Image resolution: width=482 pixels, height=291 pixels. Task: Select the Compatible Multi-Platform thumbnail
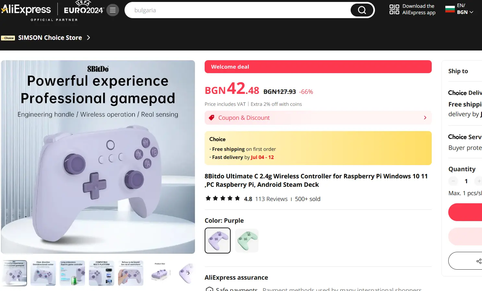point(102,273)
